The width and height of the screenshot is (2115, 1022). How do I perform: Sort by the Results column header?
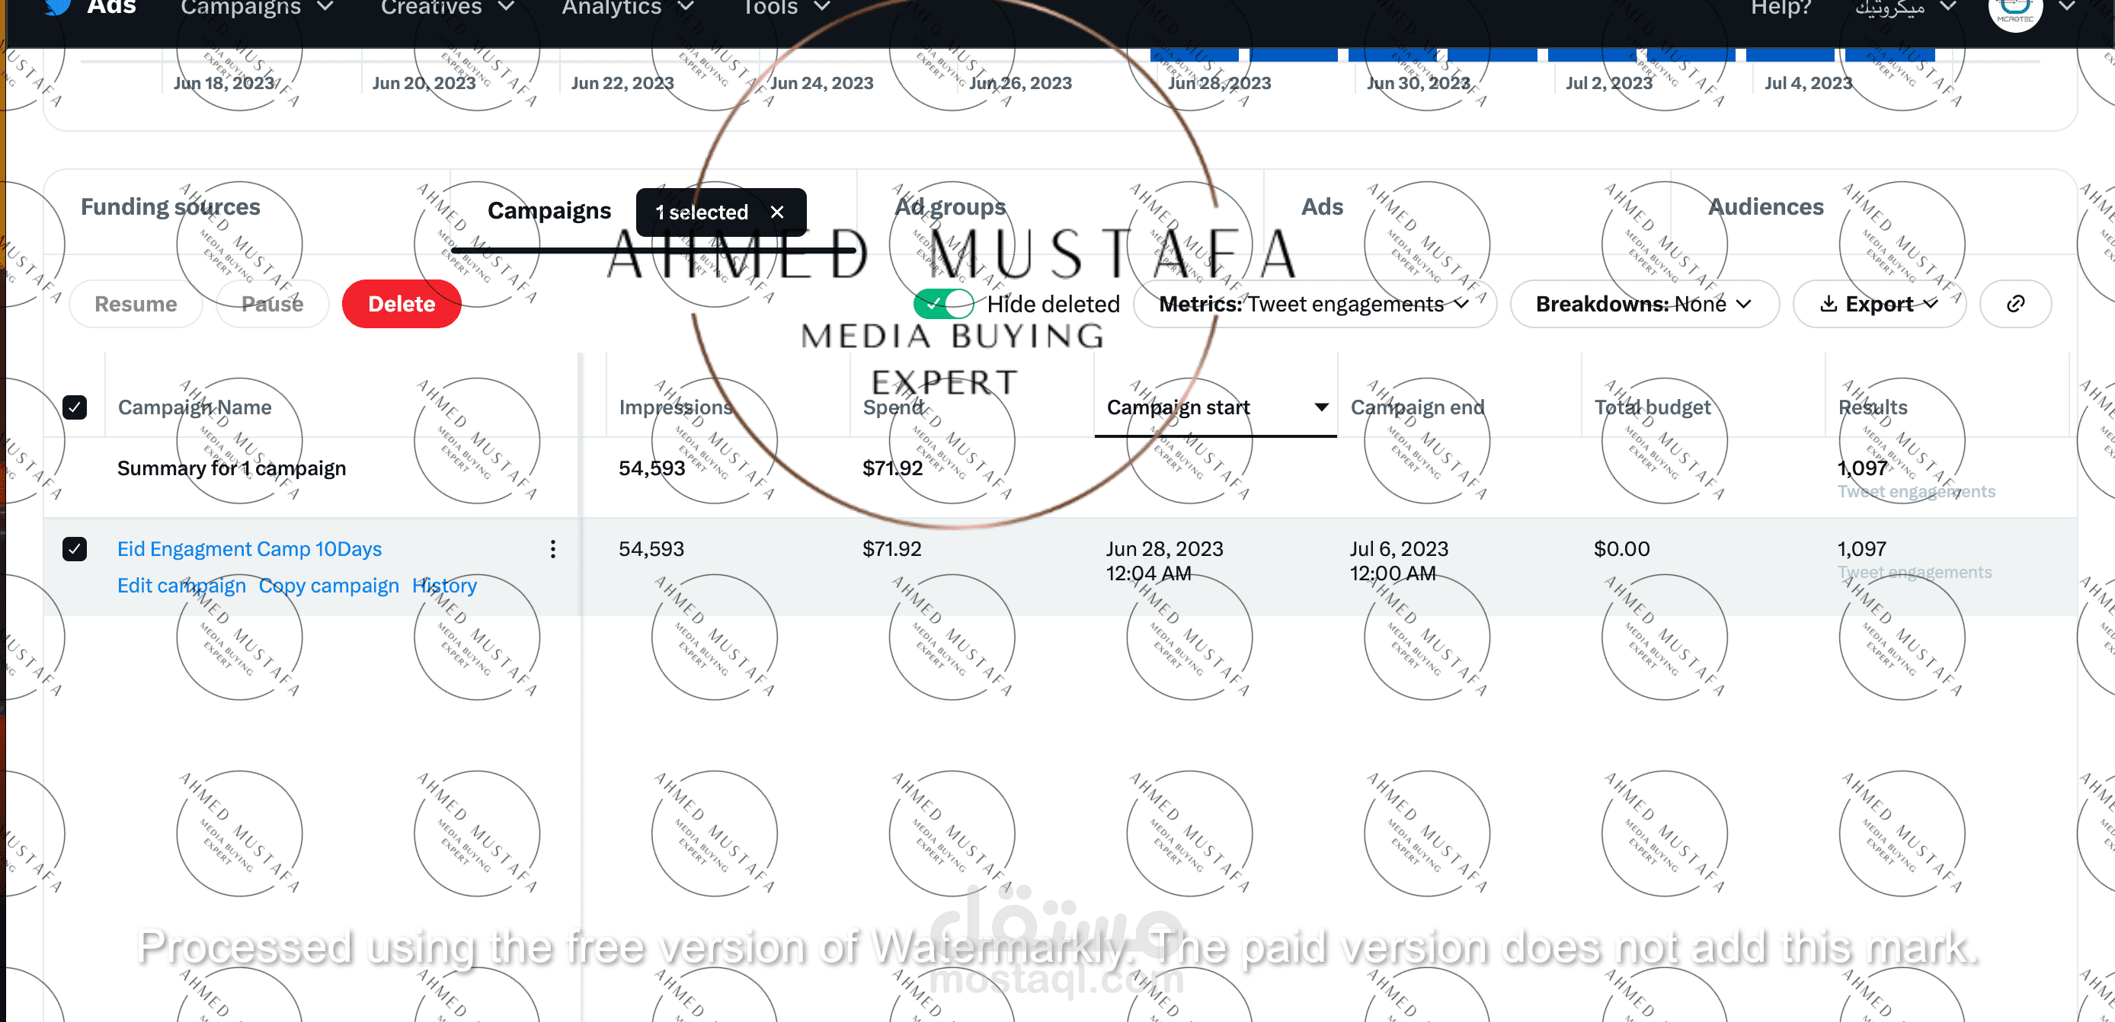pos(1873,407)
